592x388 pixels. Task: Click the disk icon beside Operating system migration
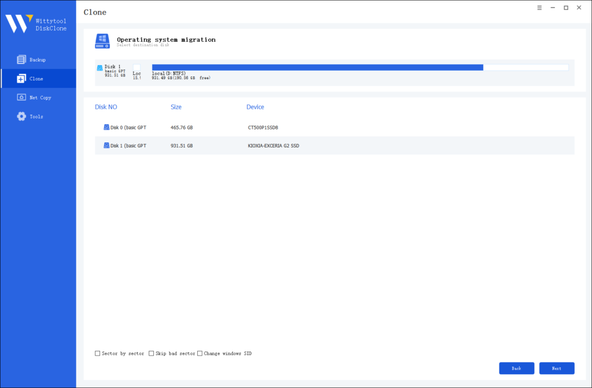click(x=102, y=41)
